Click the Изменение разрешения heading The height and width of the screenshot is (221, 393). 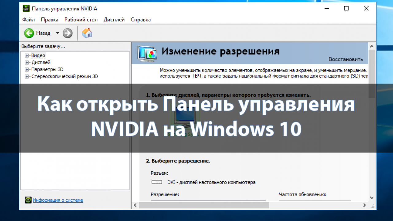tap(220, 51)
